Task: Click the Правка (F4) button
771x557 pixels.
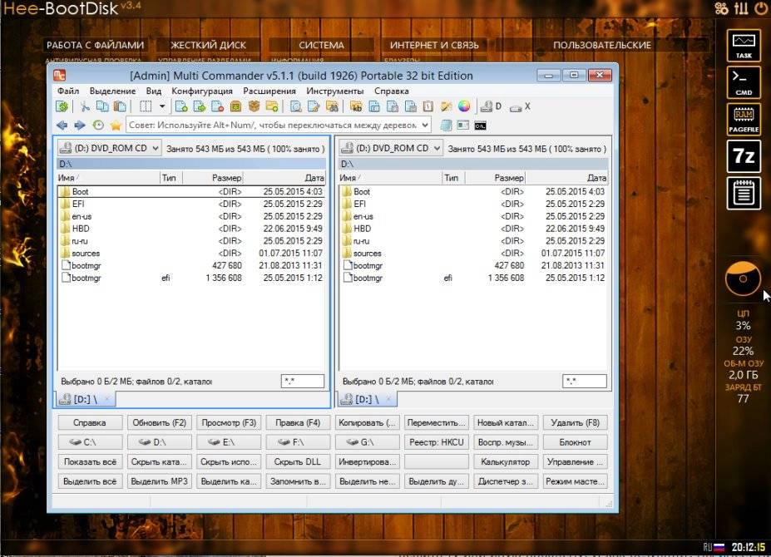Action: click(x=298, y=422)
